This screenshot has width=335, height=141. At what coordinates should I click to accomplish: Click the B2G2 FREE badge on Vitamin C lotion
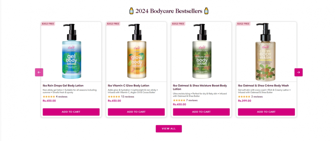pos(113,24)
